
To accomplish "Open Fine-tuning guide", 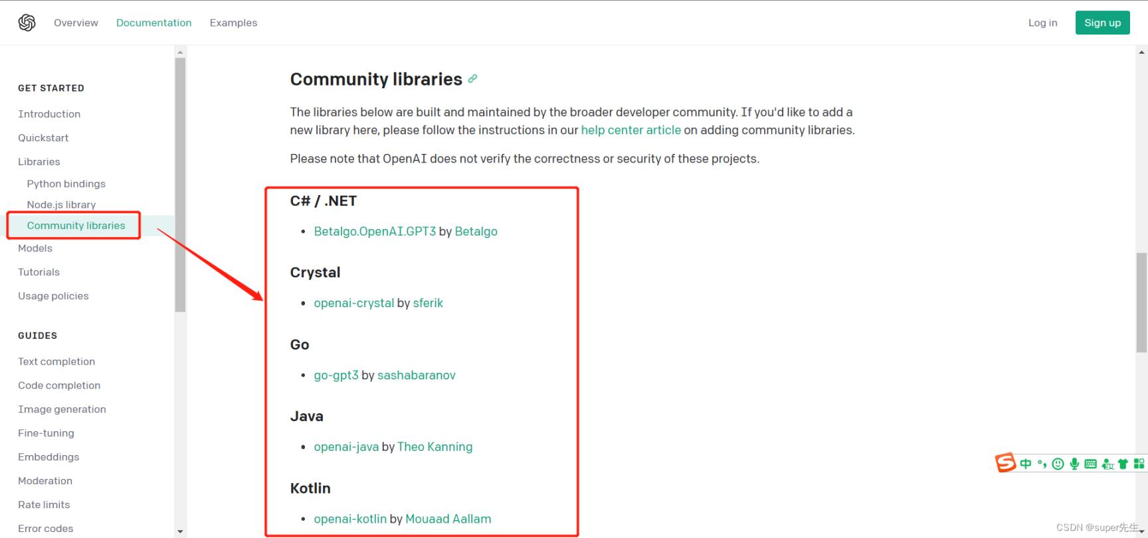I will [x=46, y=433].
